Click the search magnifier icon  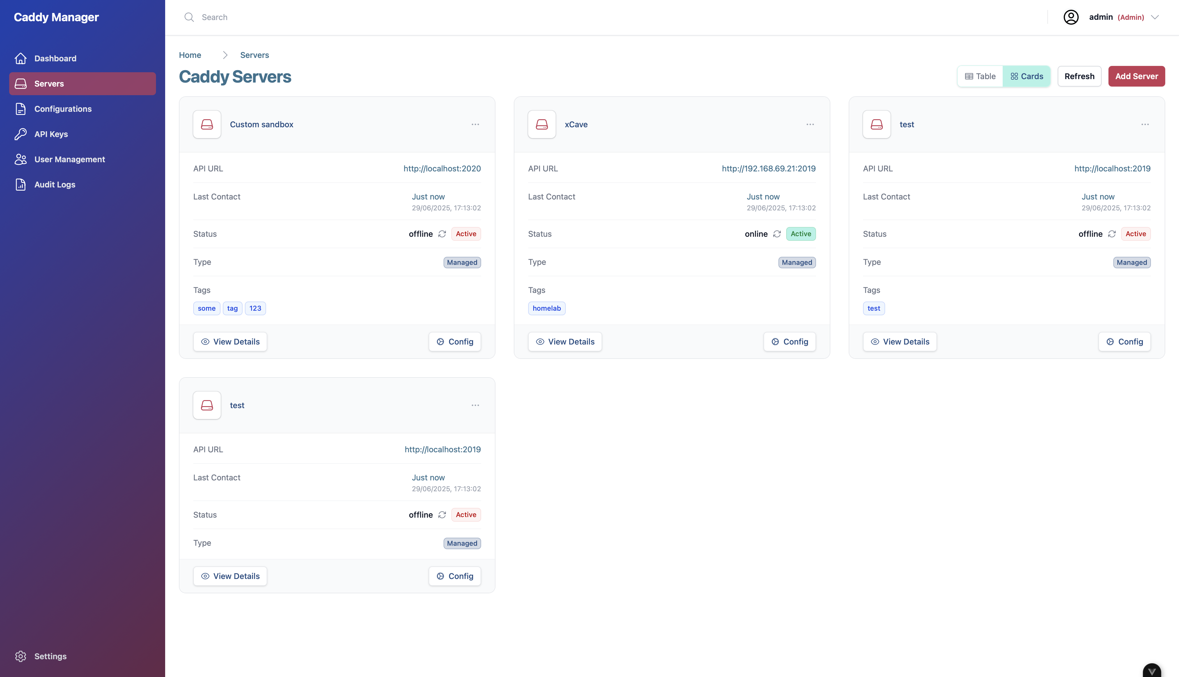[189, 17]
